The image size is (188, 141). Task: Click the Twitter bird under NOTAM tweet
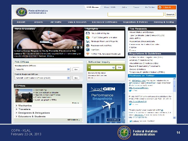(130, 104)
